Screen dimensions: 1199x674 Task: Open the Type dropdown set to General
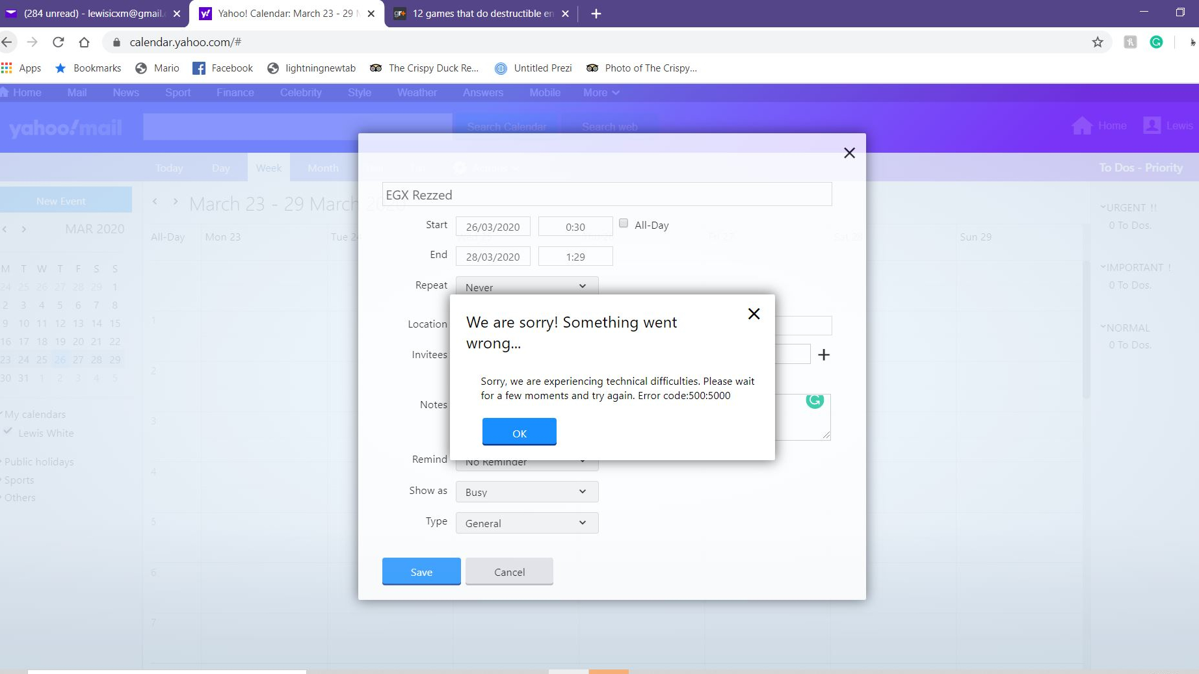(526, 523)
